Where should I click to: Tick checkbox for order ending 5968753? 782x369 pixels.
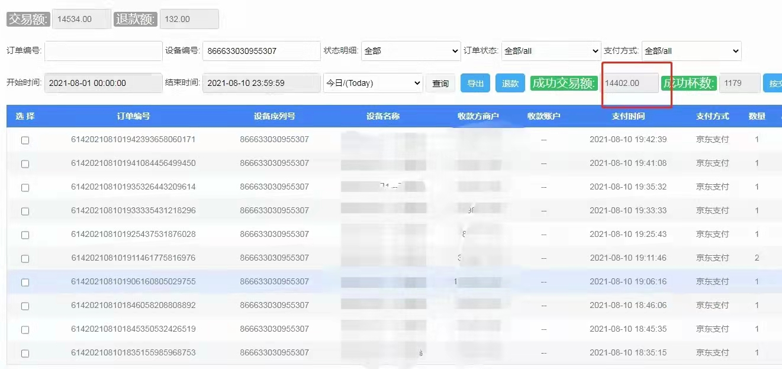(25, 354)
